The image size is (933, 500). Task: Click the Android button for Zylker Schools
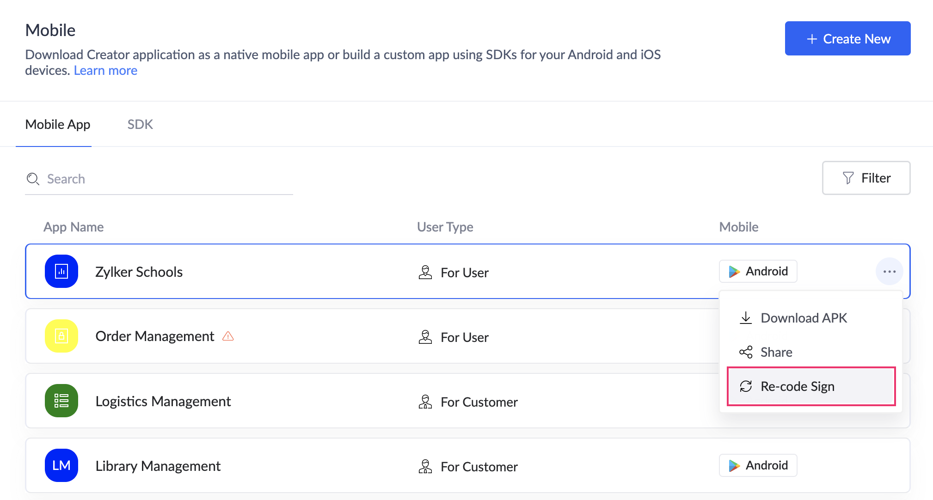[x=758, y=271]
